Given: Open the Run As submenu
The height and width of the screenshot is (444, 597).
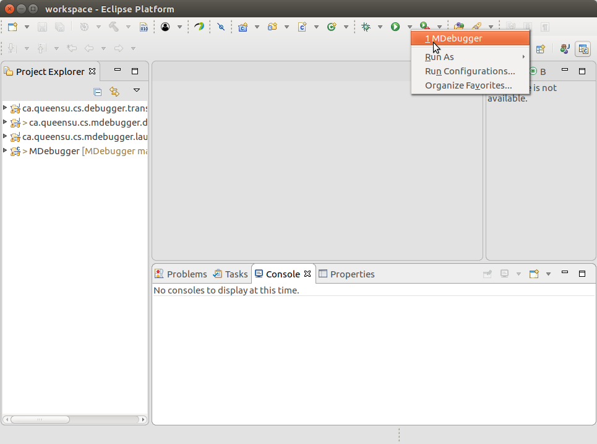Looking at the screenshot, I should point(470,57).
